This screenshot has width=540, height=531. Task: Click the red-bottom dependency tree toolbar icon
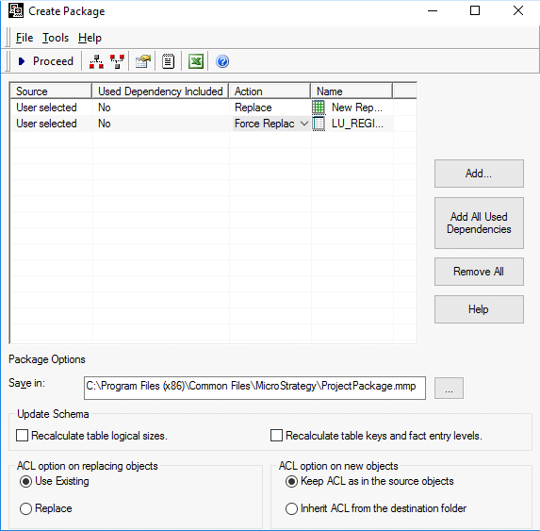tap(96, 61)
